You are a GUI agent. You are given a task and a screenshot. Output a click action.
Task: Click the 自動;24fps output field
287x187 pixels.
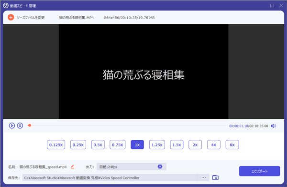point(132,166)
